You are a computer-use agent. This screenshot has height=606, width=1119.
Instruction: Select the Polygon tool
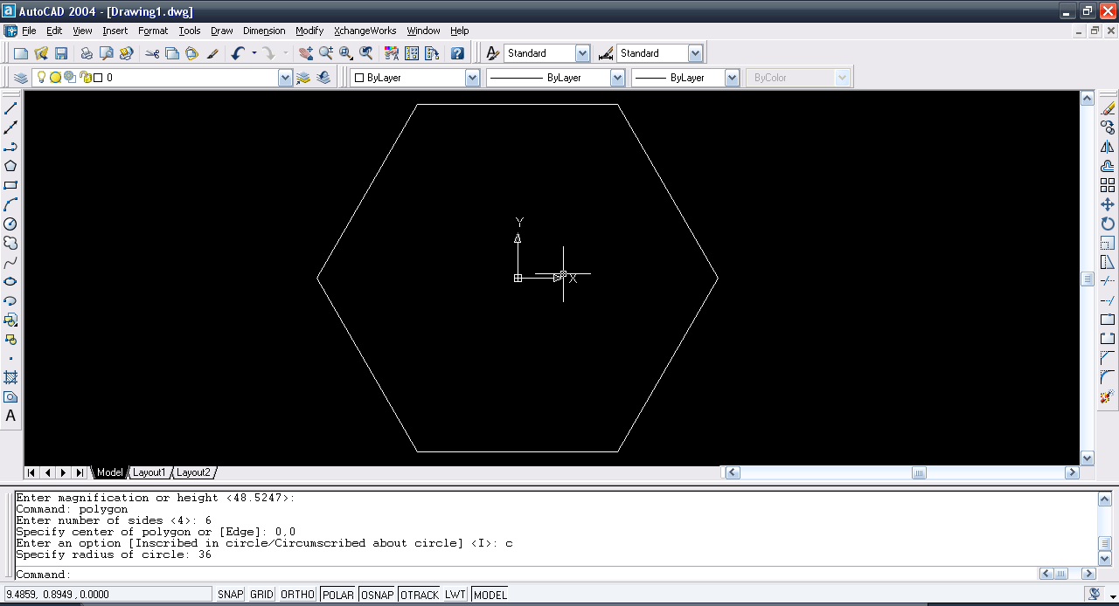tap(10, 166)
